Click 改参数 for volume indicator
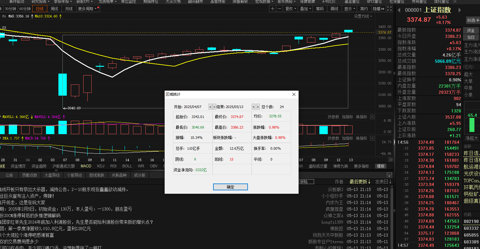The width and height of the screenshot is (480, 249). click(333, 117)
